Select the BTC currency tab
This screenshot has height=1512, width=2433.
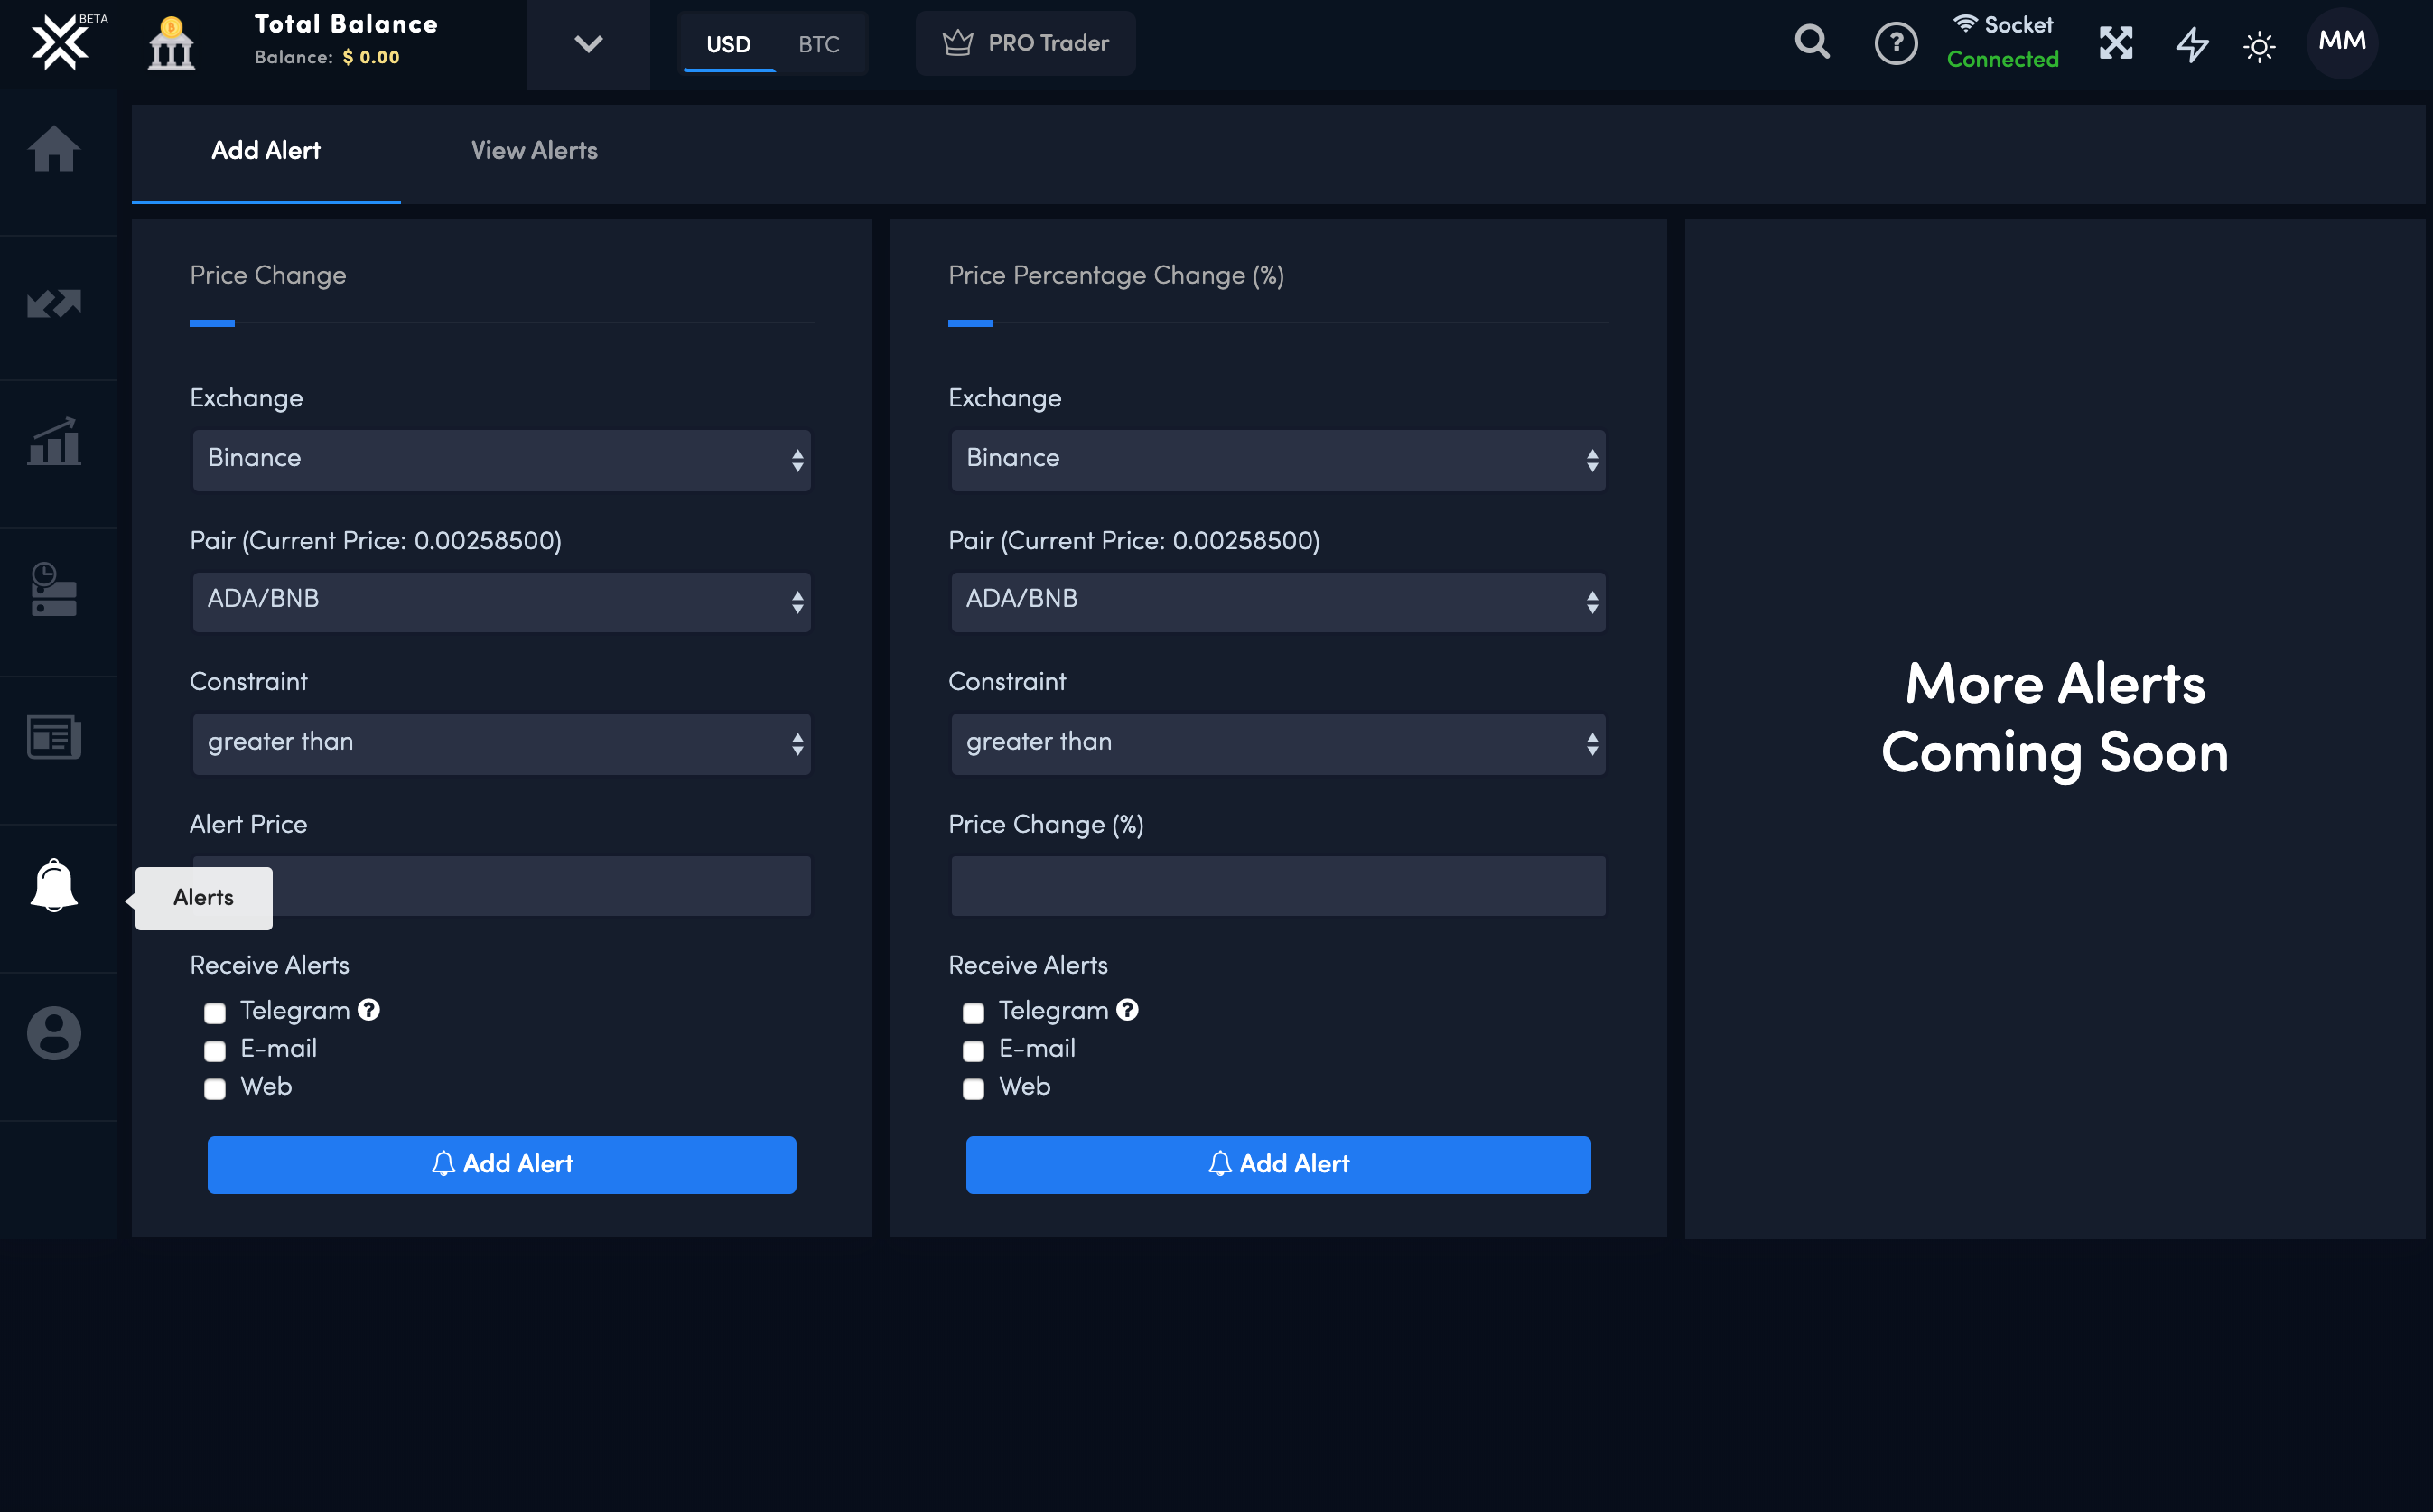[818, 44]
